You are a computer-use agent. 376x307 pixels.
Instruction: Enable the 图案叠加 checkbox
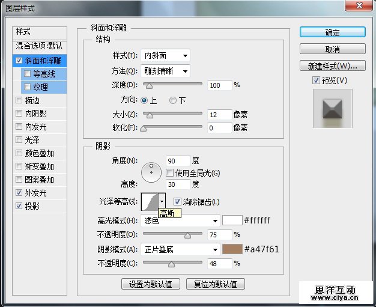19,179
